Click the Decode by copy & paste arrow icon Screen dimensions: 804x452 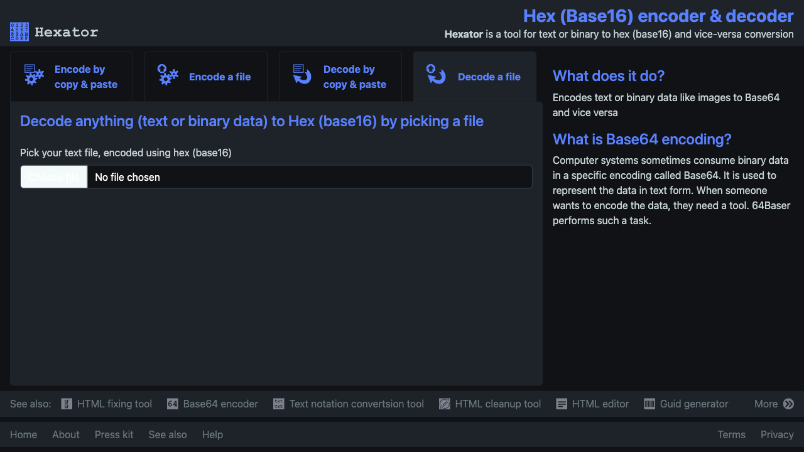pos(302,74)
